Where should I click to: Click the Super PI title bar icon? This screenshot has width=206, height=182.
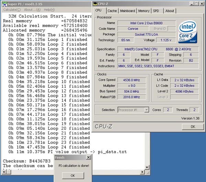point(4,4)
